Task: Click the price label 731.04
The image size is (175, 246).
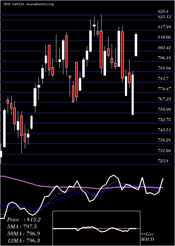Action: click(x=164, y=151)
